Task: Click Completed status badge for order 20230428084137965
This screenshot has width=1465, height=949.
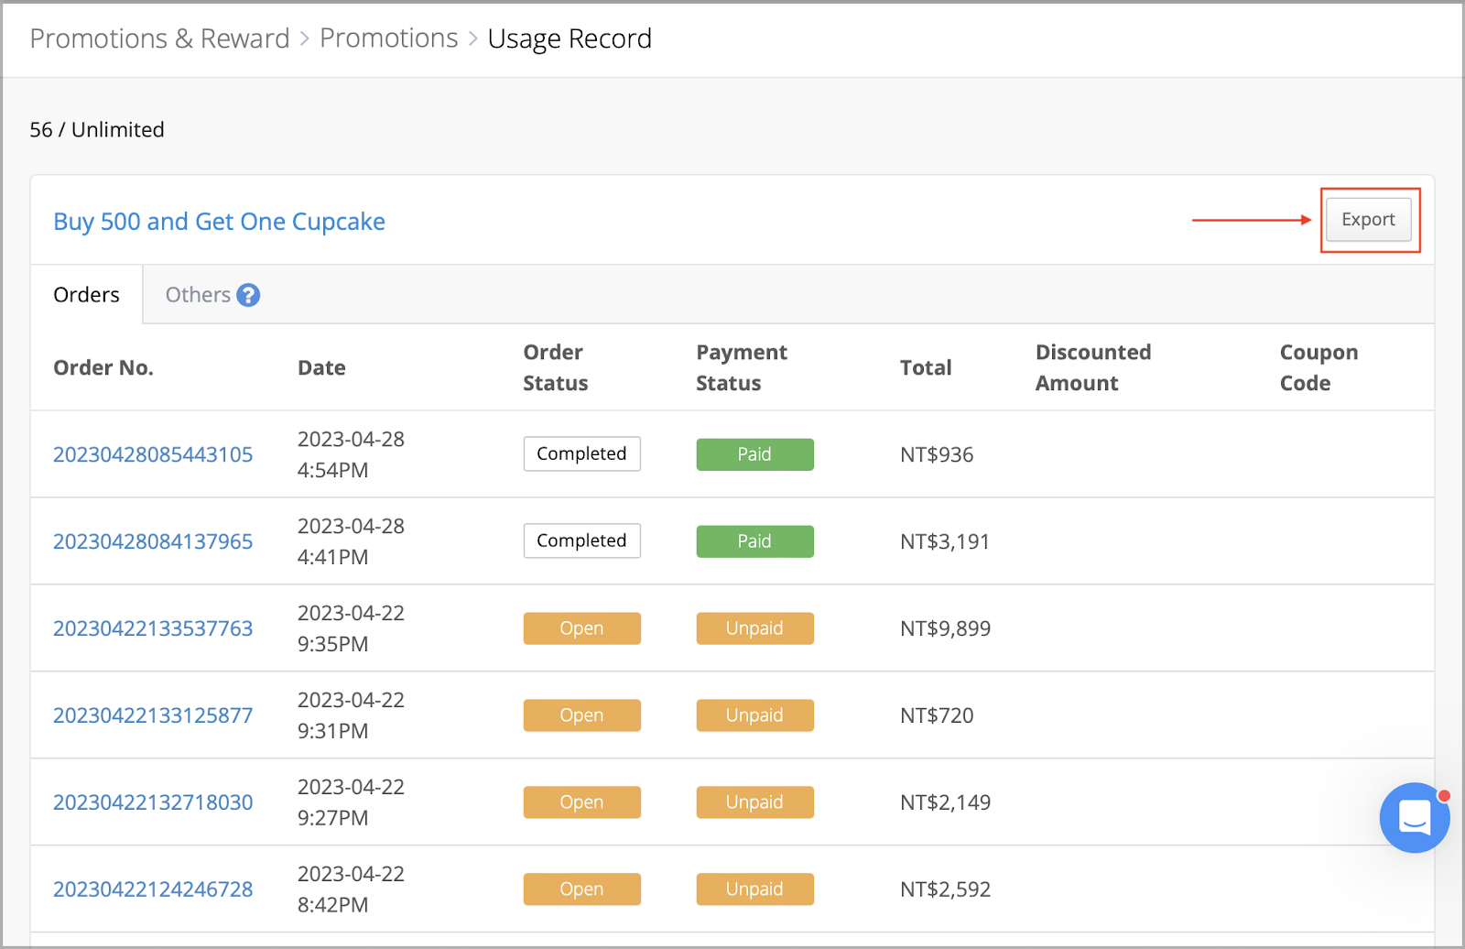Action: 582,541
